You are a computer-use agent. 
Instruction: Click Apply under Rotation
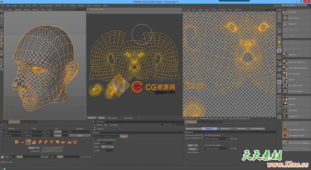pos(80,136)
